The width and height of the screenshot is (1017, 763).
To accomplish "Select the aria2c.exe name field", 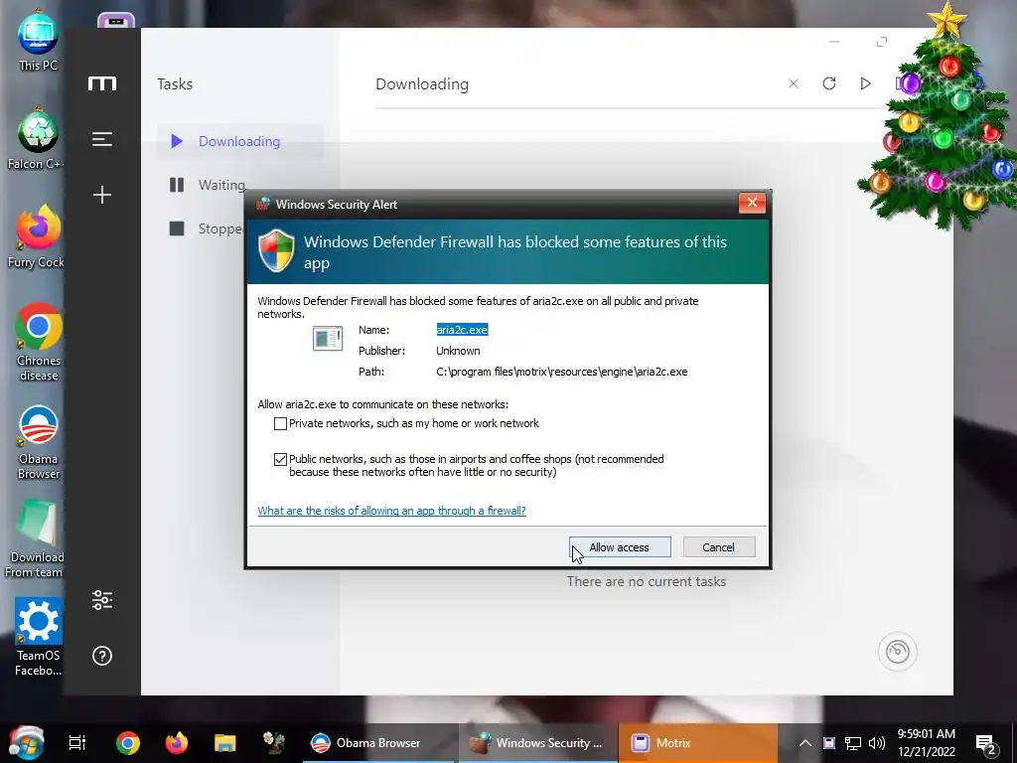I will pos(462,330).
